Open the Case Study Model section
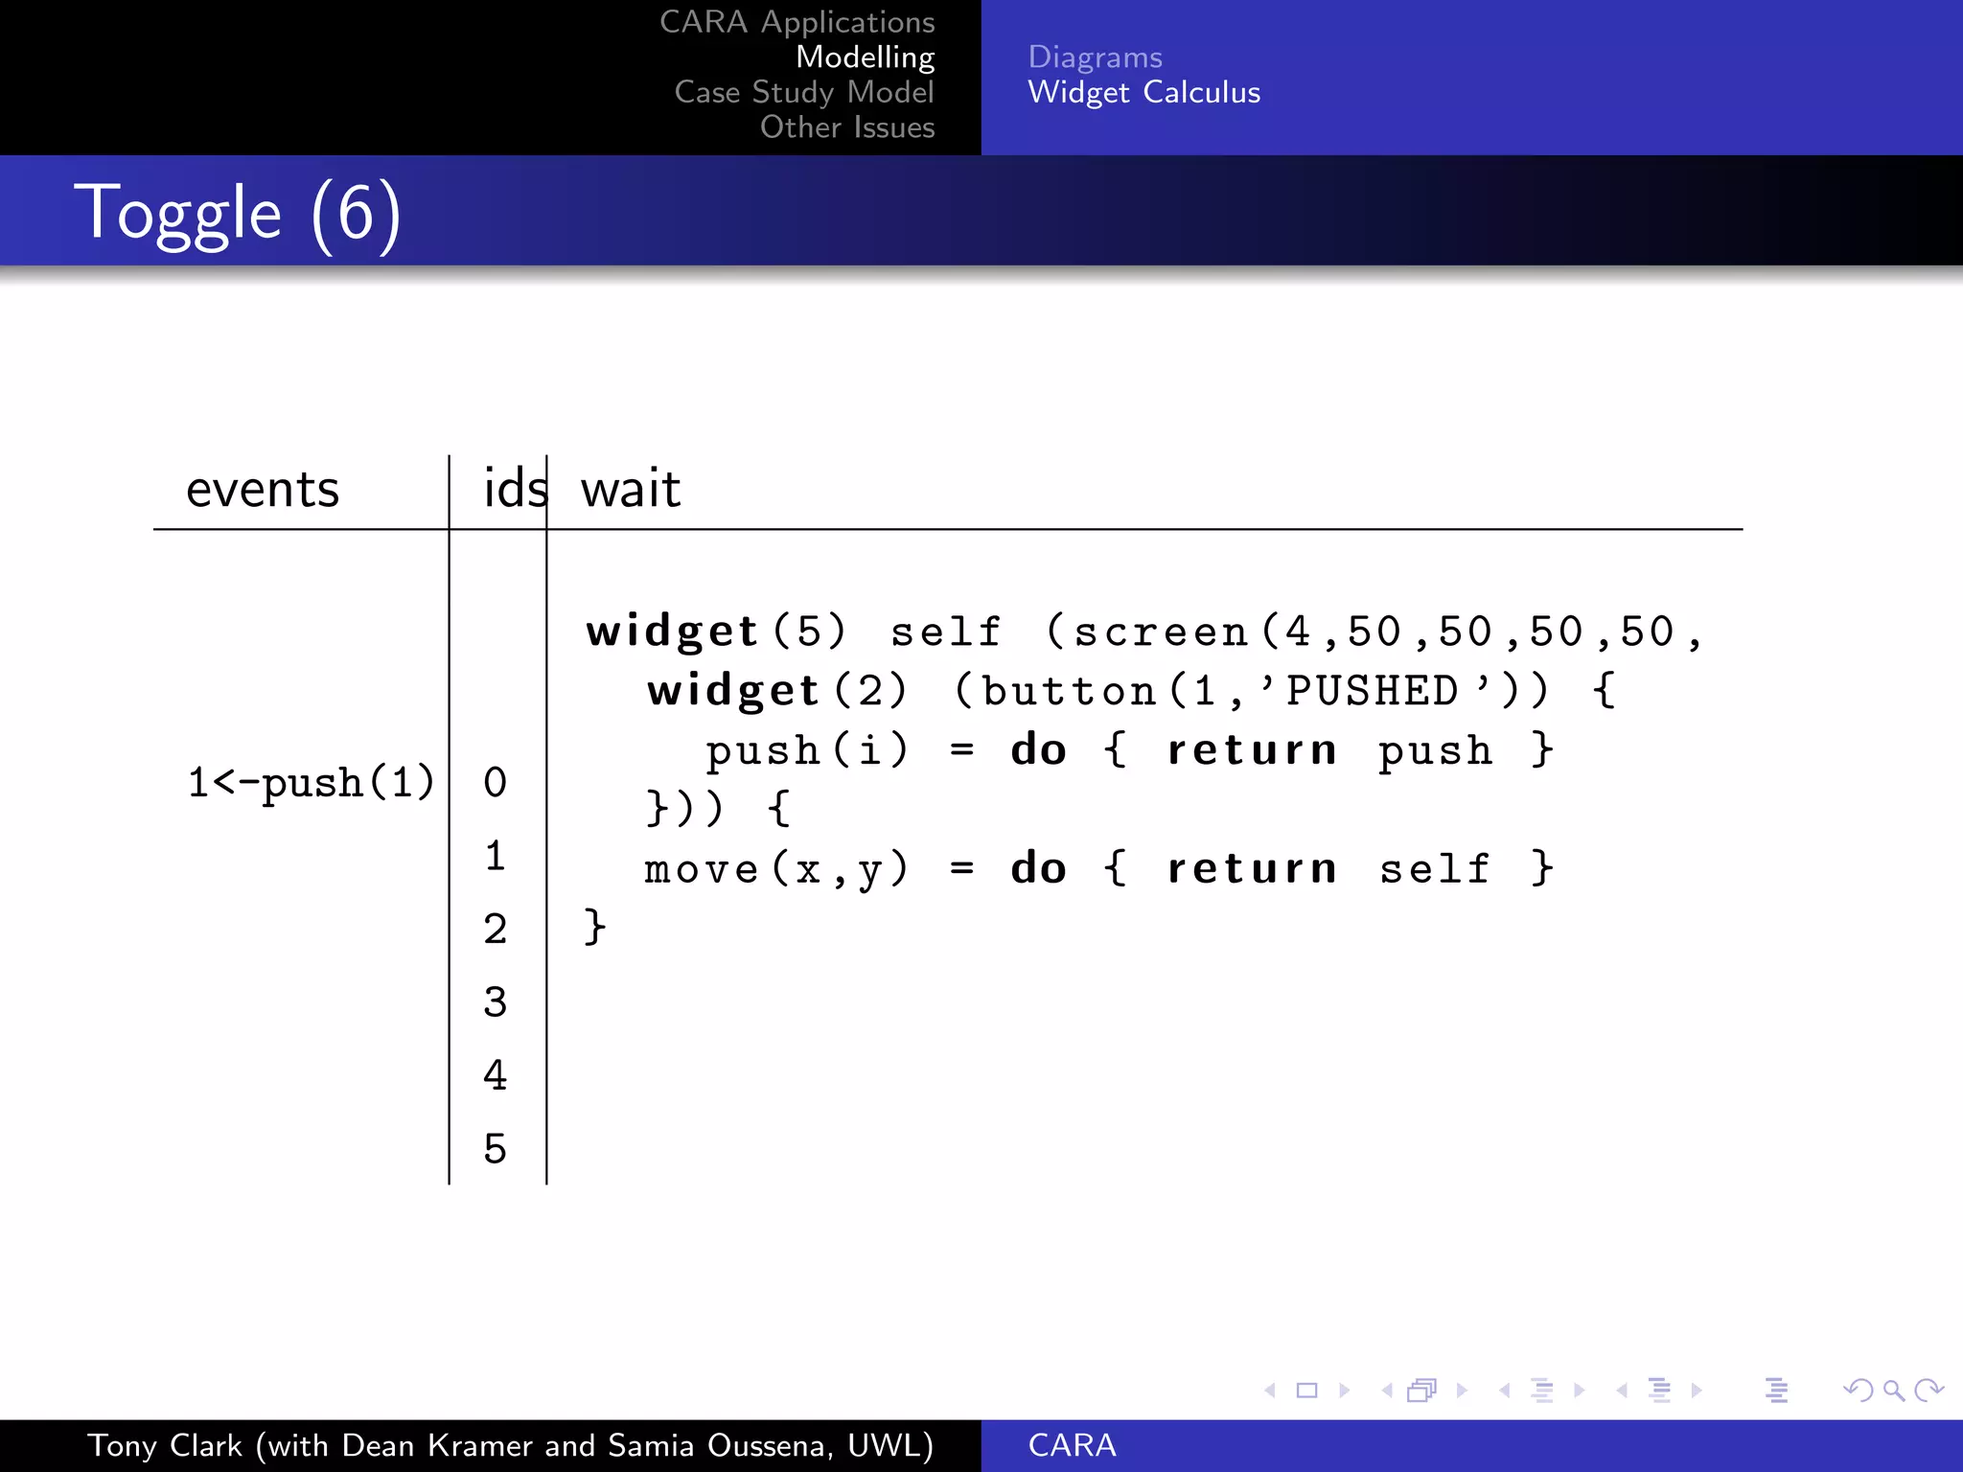Viewport: 1963px width, 1472px height. click(803, 92)
